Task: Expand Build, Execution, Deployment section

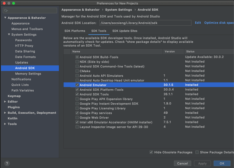Action: pos(5,113)
